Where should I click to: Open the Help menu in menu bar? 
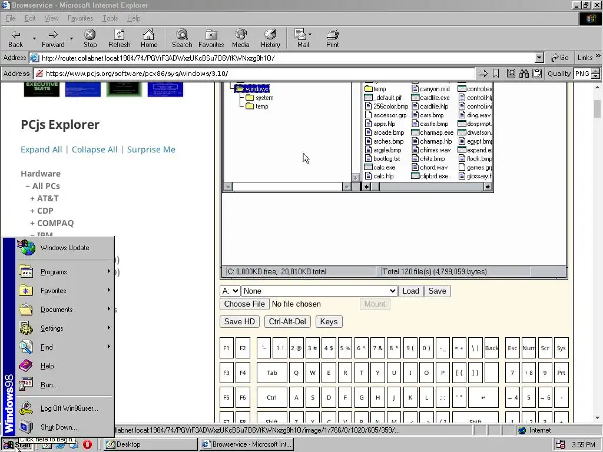134,18
